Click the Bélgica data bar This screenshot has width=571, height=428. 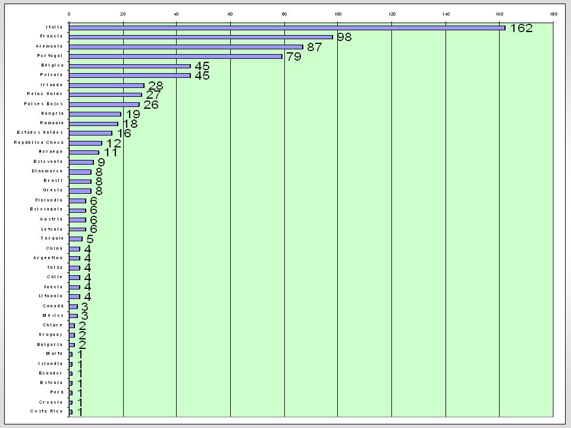[130, 66]
